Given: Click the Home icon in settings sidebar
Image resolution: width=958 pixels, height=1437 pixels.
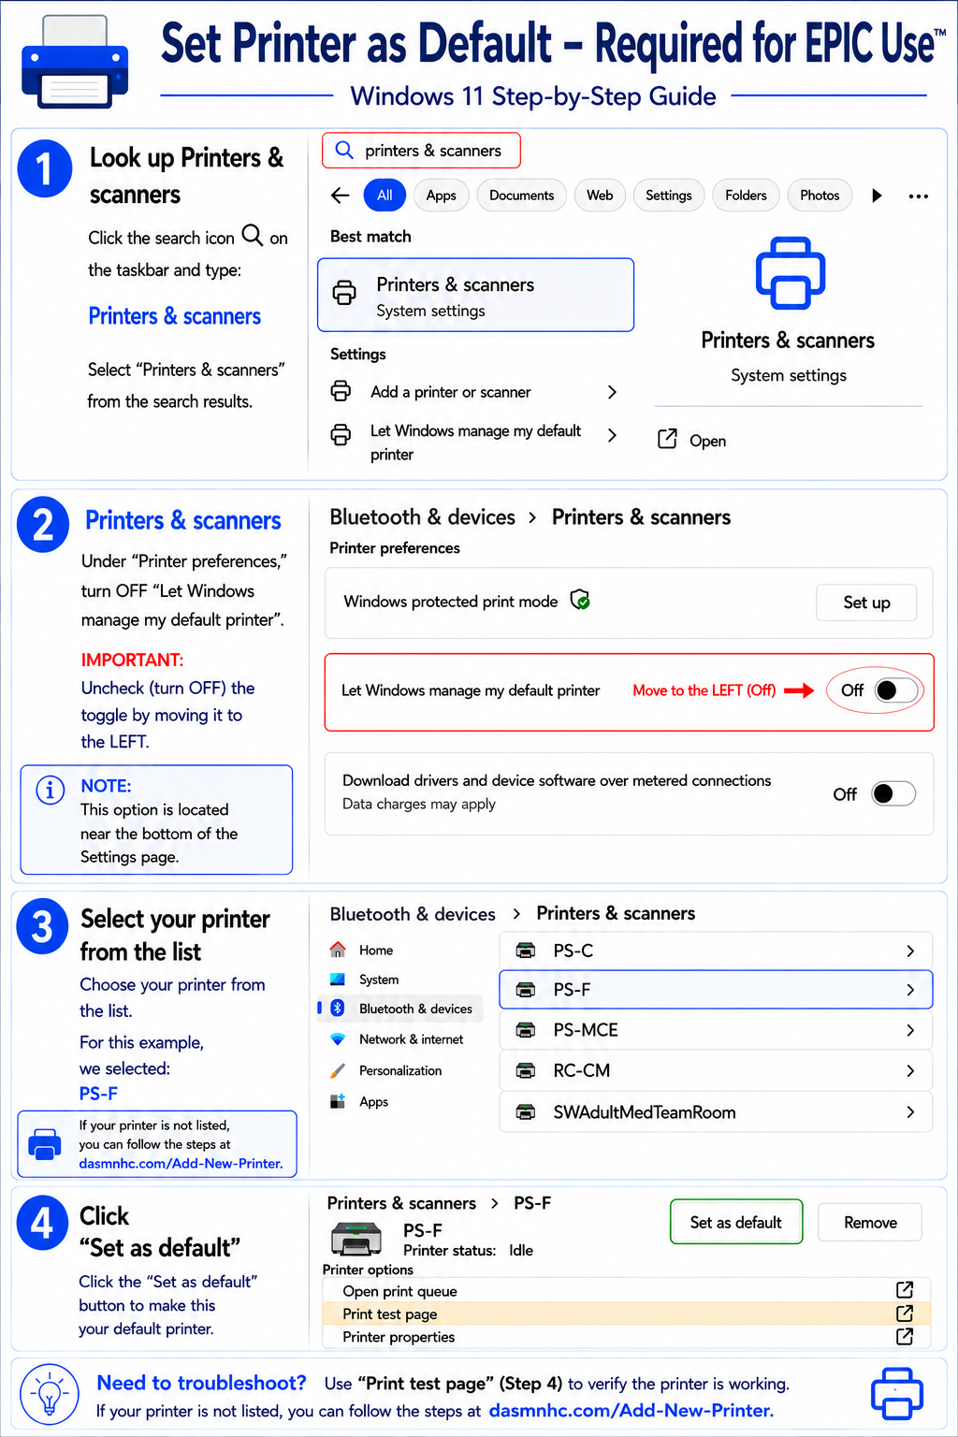Looking at the screenshot, I should click(338, 950).
